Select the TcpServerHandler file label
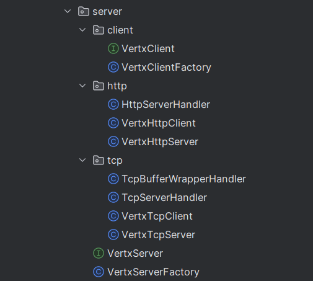Image resolution: width=313 pixels, height=281 pixels. tap(164, 198)
